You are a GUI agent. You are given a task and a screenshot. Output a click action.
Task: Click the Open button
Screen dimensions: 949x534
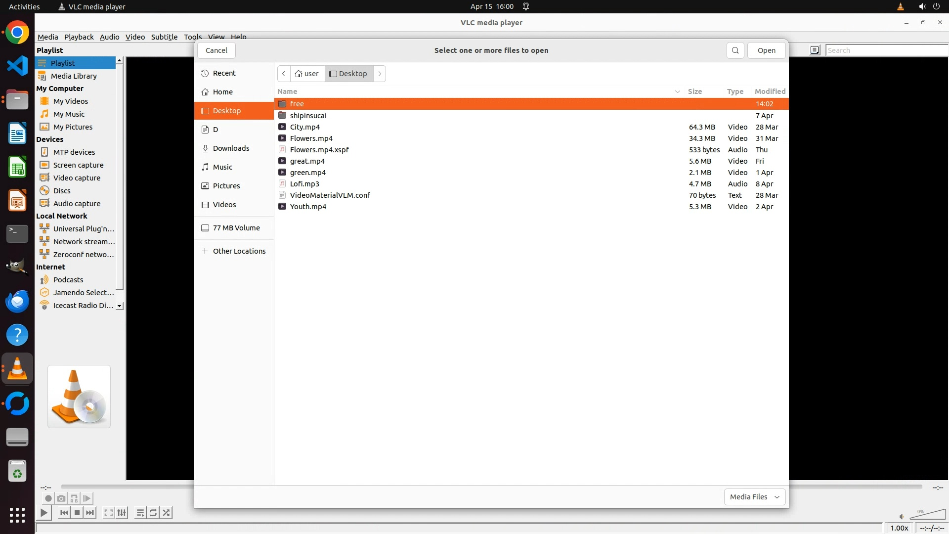click(x=766, y=50)
